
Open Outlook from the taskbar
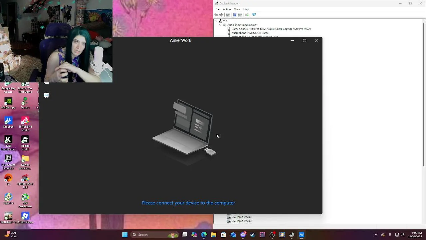233,235
